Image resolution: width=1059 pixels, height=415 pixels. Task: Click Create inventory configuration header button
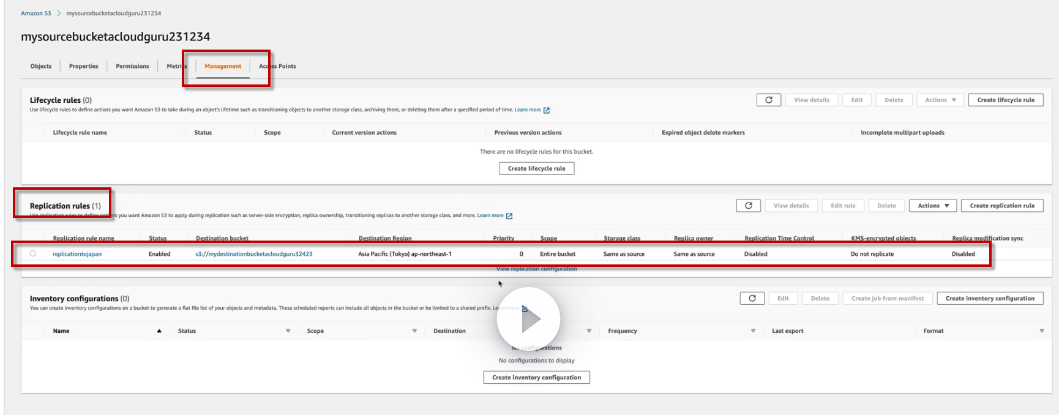(990, 298)
